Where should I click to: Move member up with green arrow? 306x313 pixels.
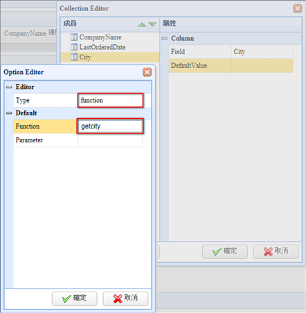142,24
